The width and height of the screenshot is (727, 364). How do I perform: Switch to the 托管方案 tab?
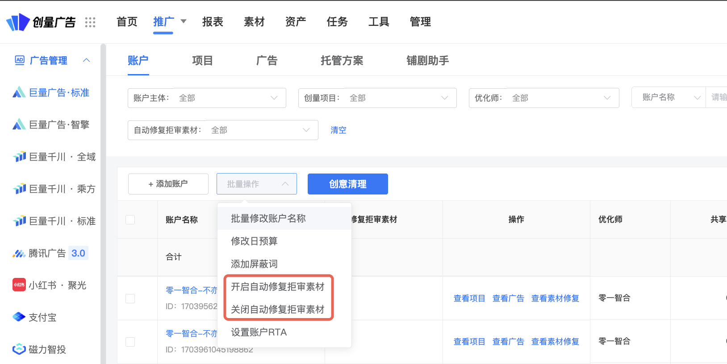(x=342, y=61)
